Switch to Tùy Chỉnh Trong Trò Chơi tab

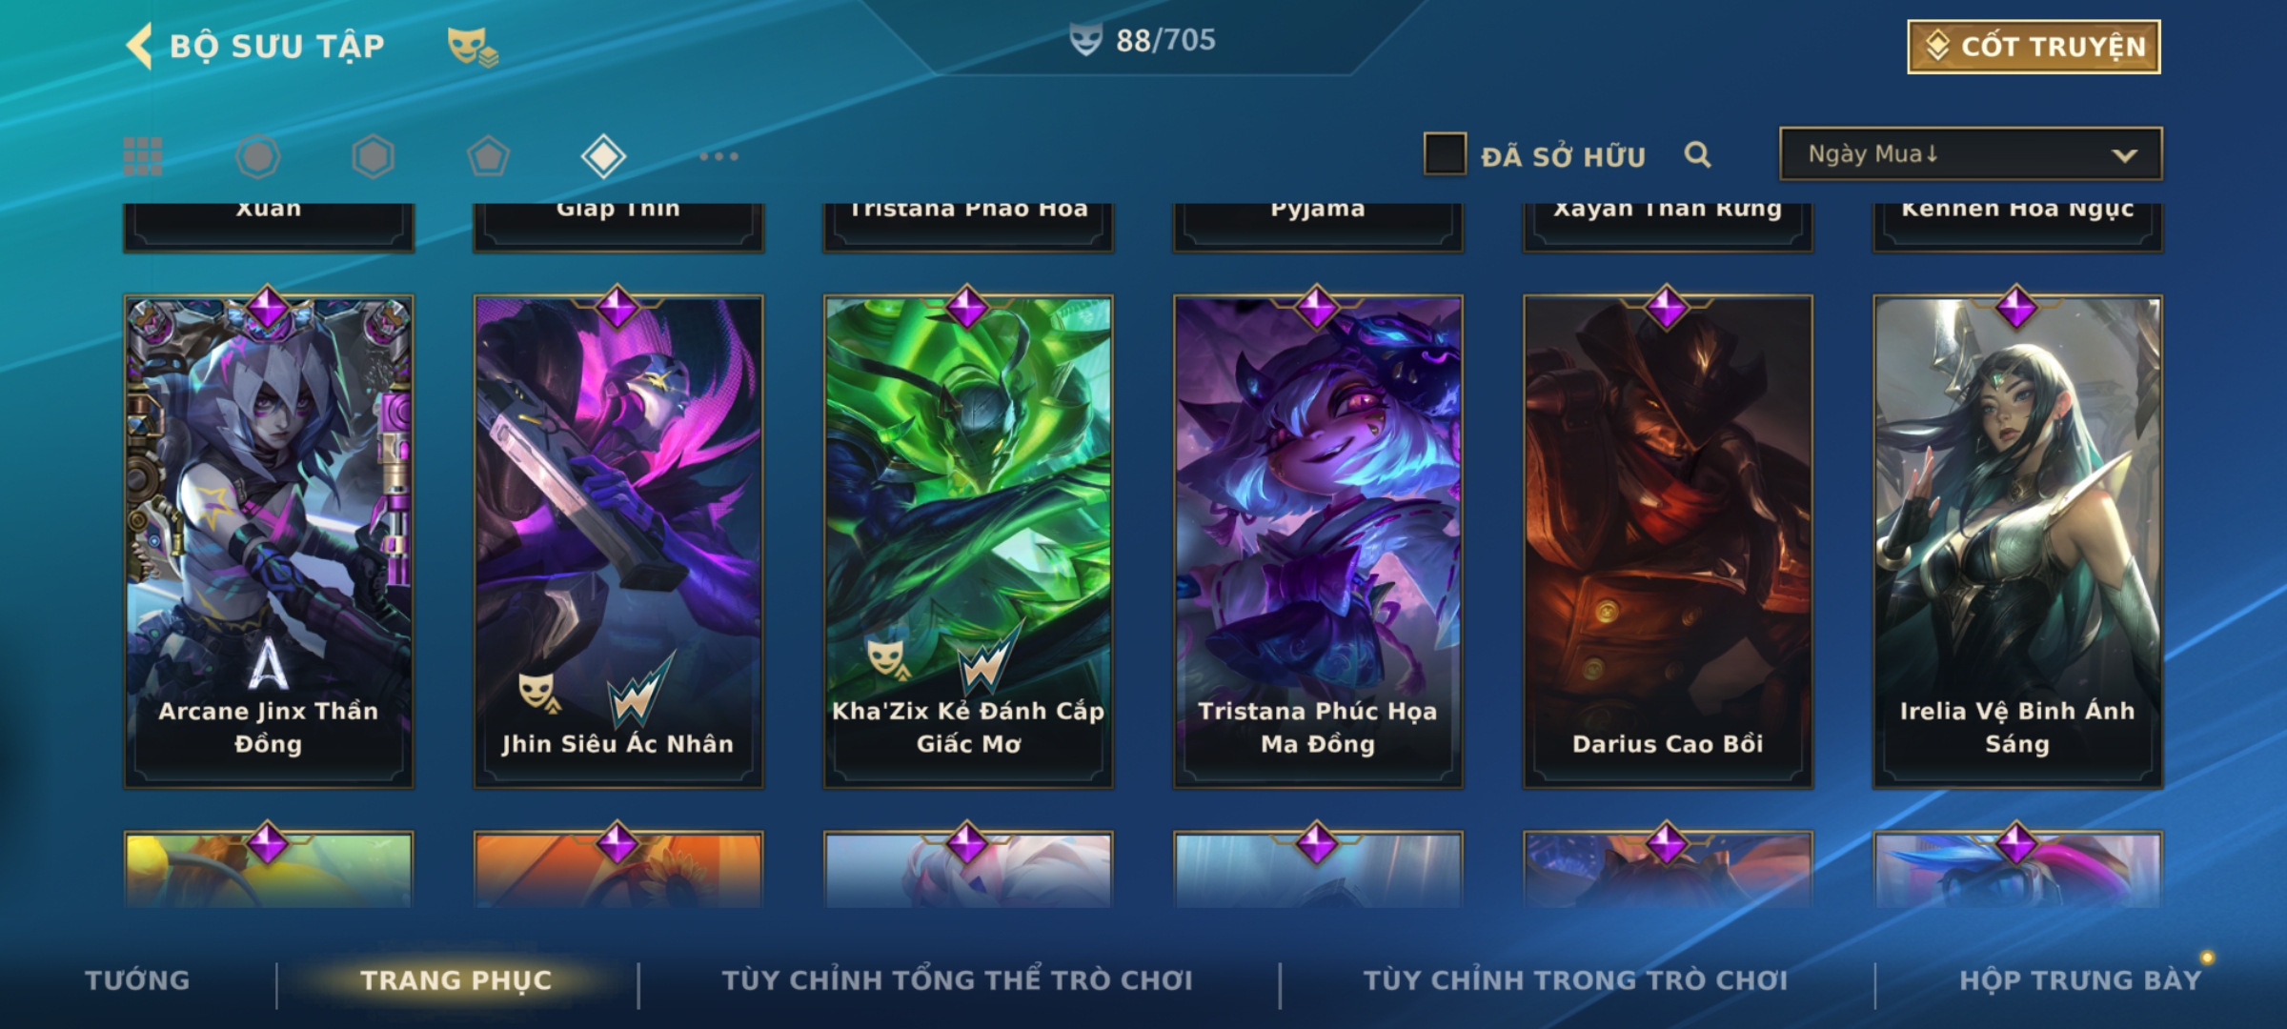1575,980
